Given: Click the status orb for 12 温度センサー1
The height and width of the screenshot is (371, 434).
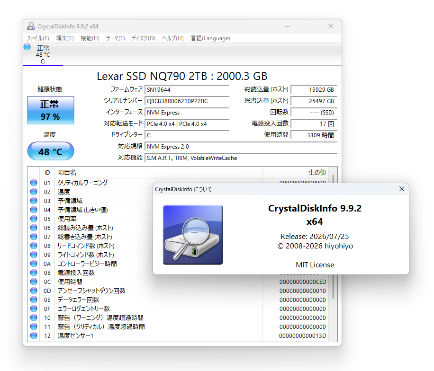Looking at the screenshot, I should coord(34,336).
